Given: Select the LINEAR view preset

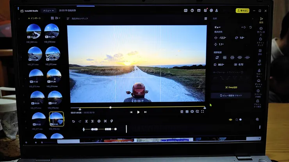Looking at the screenshot, I should pyautogui.click(x=247, y=57).
